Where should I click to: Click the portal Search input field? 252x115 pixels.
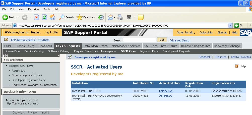tap(140, 40)
